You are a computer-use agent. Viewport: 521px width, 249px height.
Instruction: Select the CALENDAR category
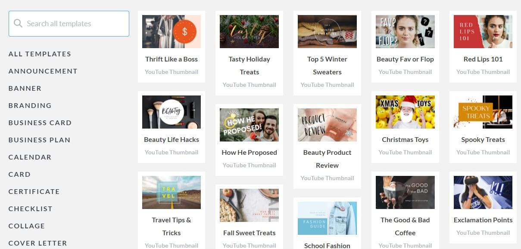coord(30,157)
